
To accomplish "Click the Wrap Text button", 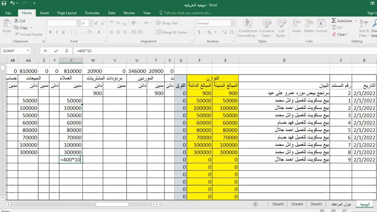I will coord(167,23).
